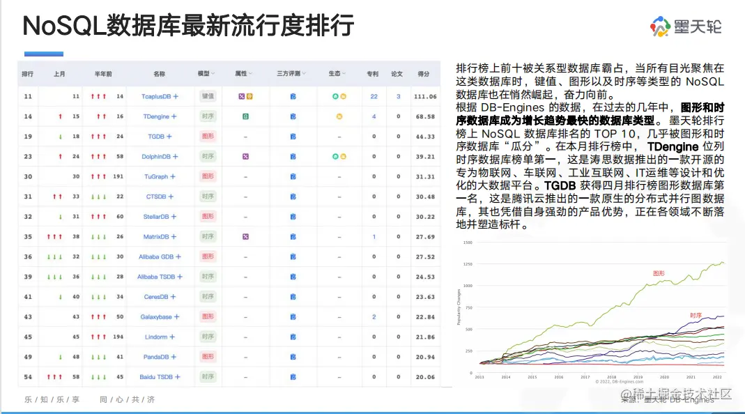Click patent count 1 in MatrixDB row

374,237
